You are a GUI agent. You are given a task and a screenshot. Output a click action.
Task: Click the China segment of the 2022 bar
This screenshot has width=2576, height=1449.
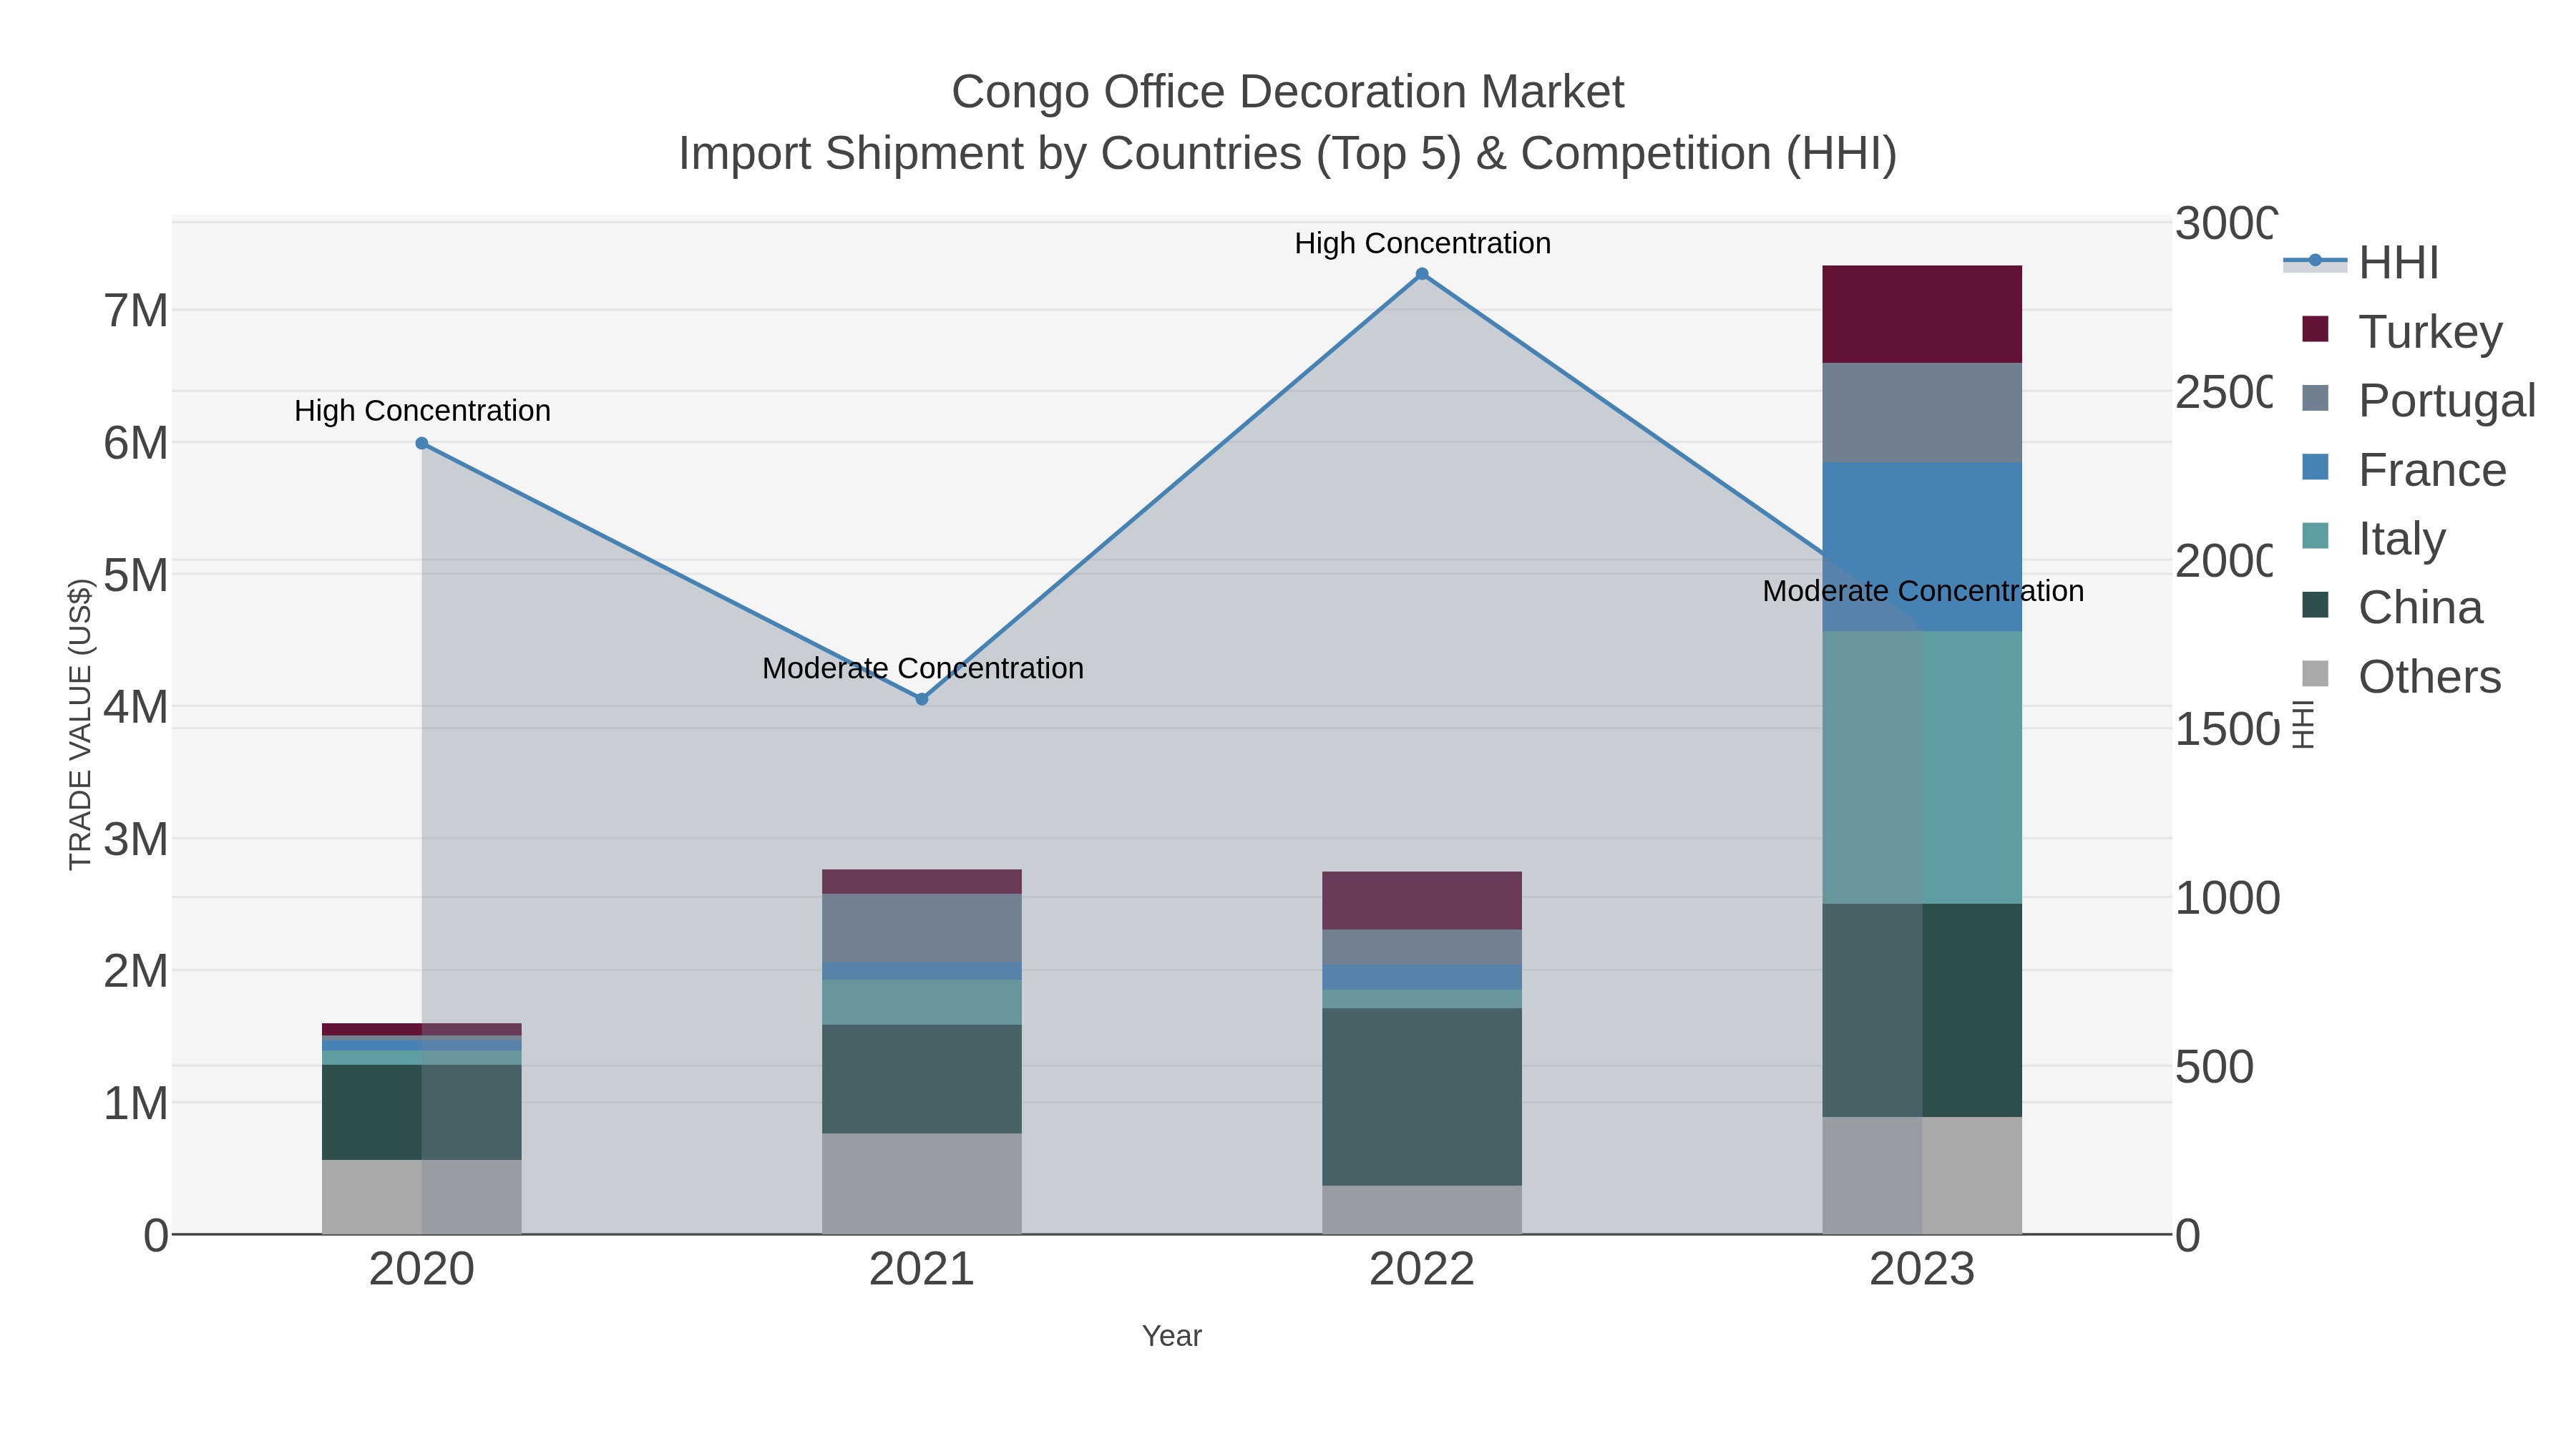pyautogui.click(x=1422, y=1097)
